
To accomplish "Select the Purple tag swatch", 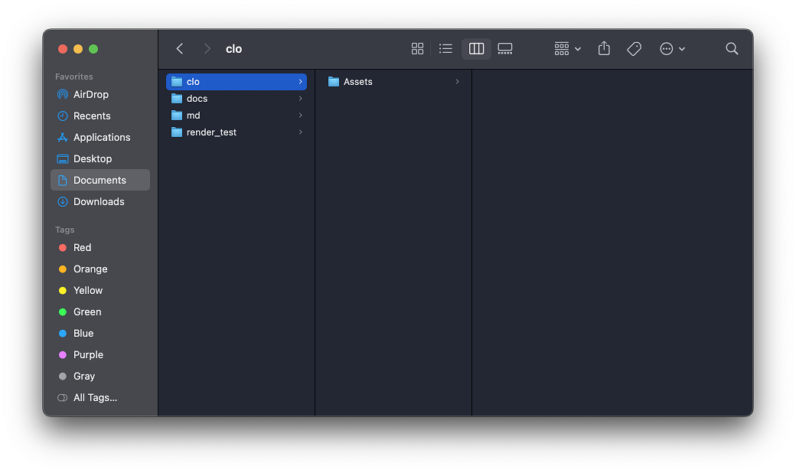I will click(63, 354).
